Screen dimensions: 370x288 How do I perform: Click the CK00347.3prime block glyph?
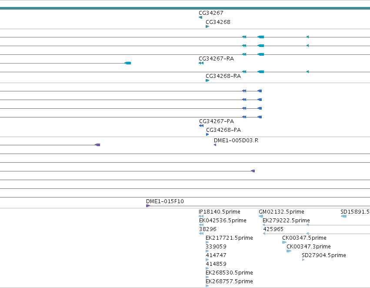[289, 251]
